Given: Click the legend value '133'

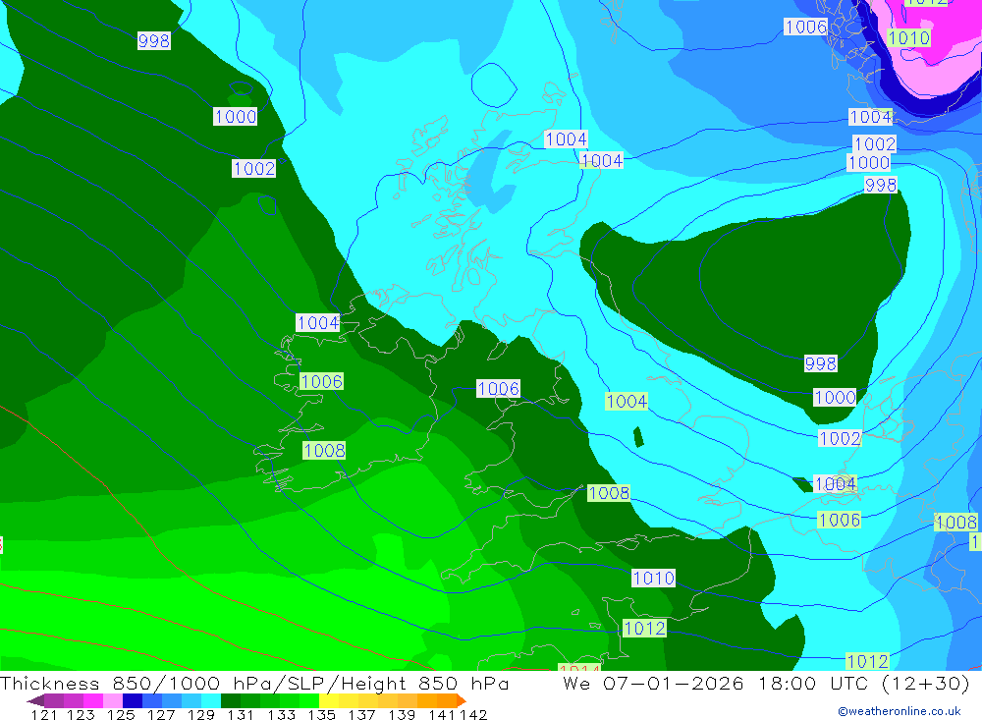Looking at the screenshot, I should tap(281, 715).
